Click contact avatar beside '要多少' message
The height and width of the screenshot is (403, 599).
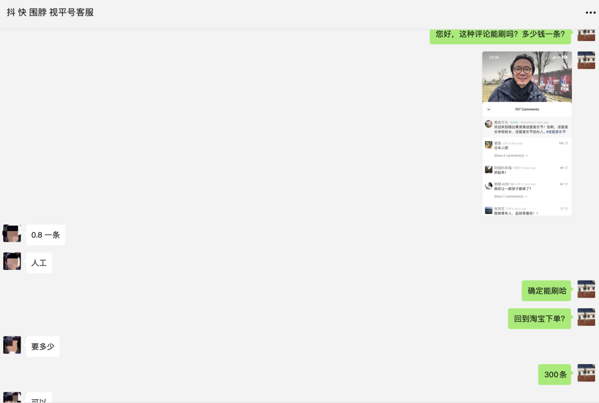[12, 345]
